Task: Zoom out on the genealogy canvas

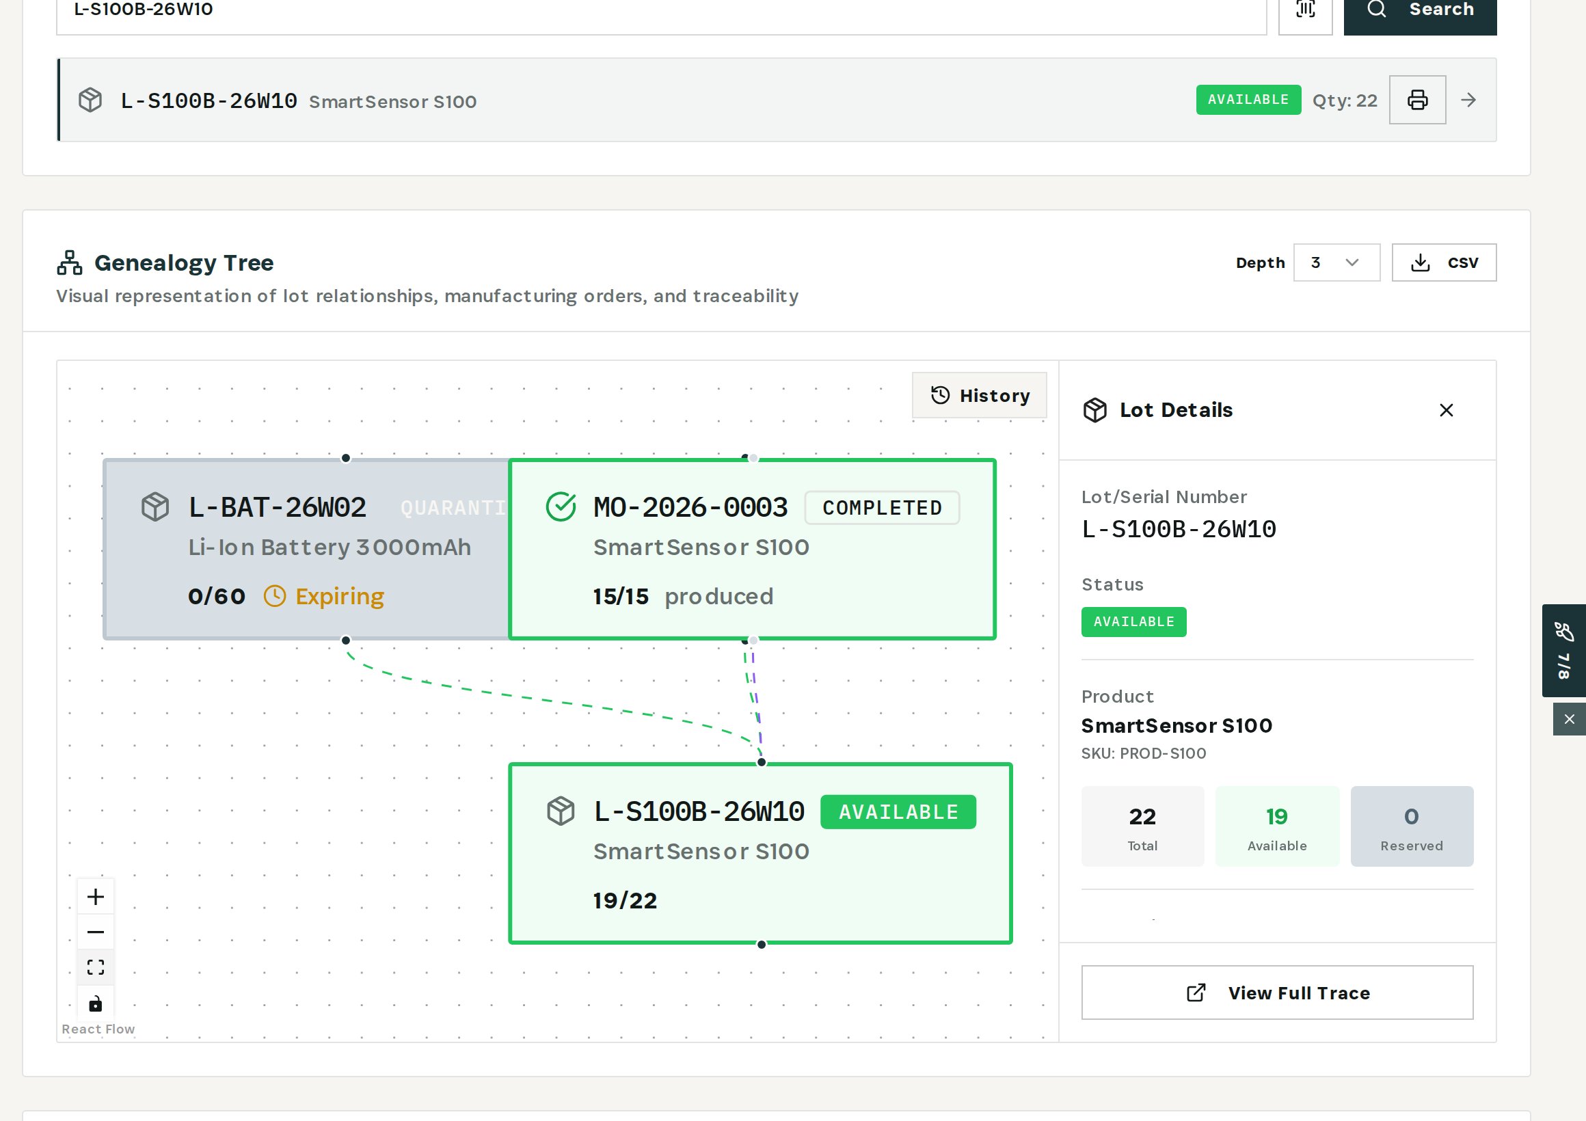Action: coord(95,932)
